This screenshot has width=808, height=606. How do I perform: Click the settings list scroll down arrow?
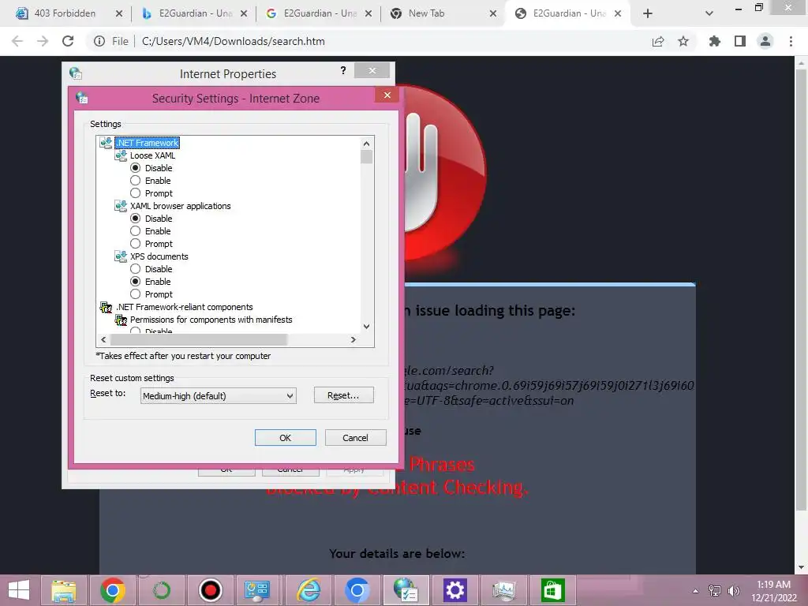click(x=366, y=326)
